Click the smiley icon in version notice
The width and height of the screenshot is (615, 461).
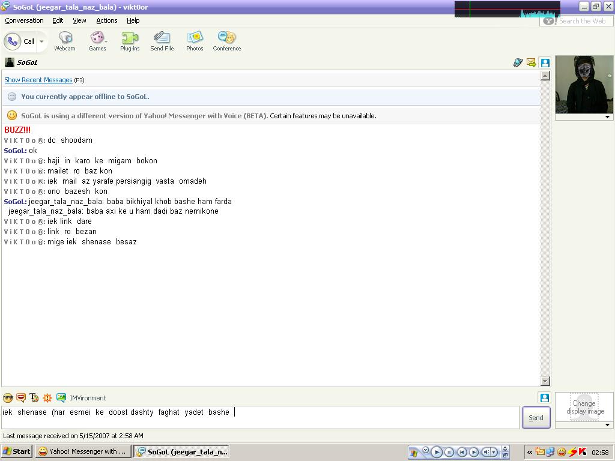click(12, 115)
